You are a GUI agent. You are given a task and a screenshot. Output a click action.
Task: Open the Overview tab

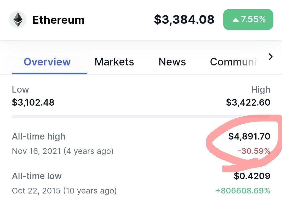click(x=47, y=62)
